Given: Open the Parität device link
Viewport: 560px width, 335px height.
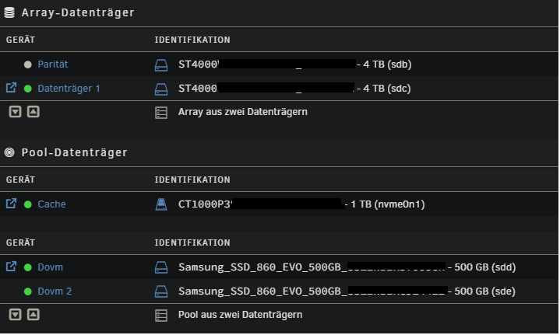Looking at the screenshot, I should click(53, 65).
